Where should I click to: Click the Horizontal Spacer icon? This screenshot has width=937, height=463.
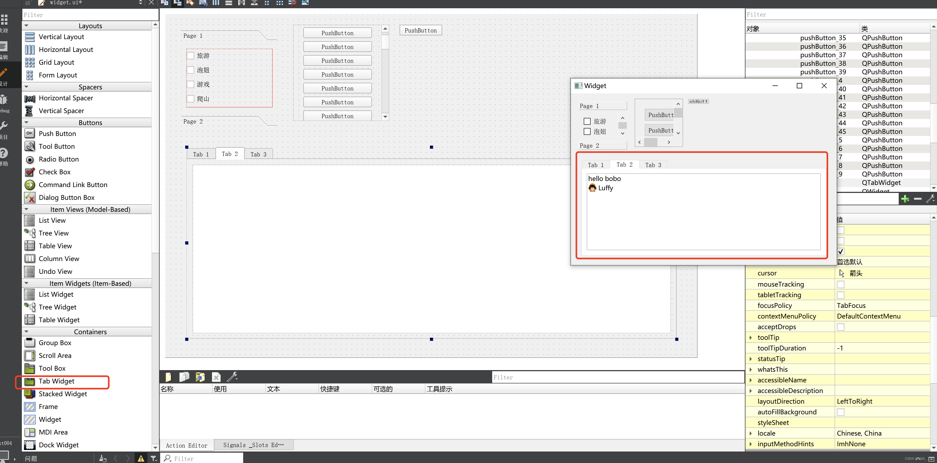[30, 98]
